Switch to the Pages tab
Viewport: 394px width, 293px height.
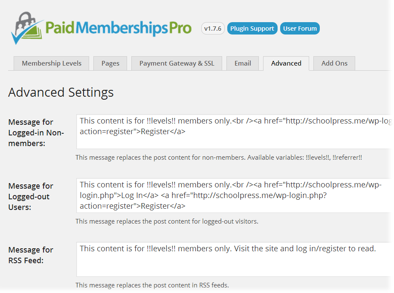pos(110,63)
